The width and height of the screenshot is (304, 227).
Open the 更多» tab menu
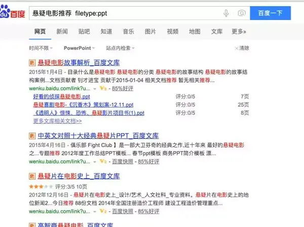[239, 31]
